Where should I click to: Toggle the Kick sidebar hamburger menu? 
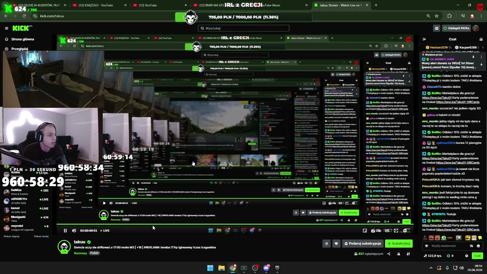pyautogui.click(x=6, y=28)
